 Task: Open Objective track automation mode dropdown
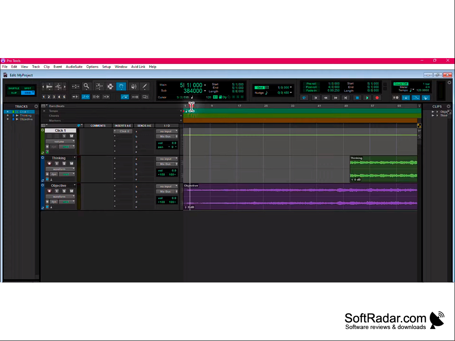tap(67, 202)
